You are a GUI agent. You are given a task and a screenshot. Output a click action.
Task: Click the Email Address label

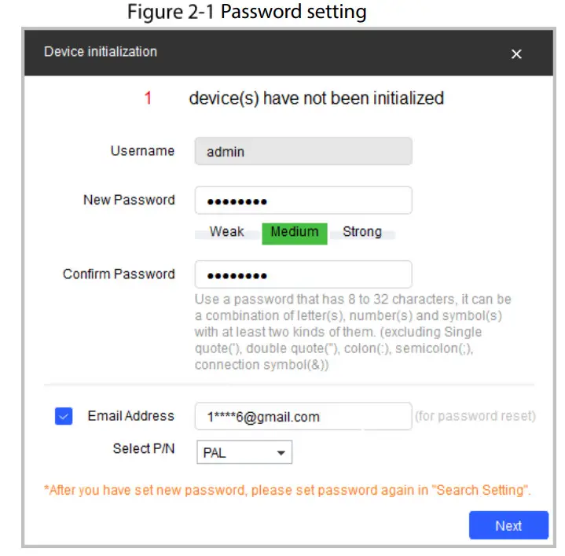coord(130,416)
